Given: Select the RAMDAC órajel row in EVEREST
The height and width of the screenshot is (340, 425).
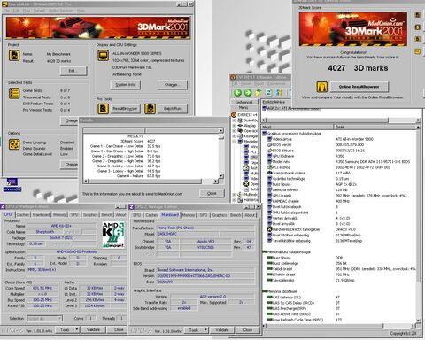Looking at the screenshot, I should [x=339, y=201].
